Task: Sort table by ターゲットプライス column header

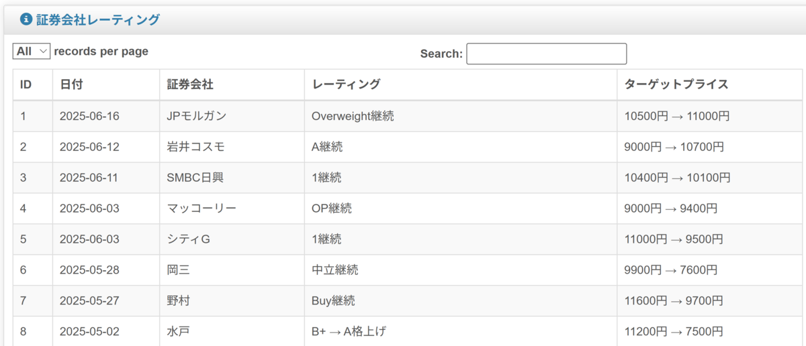Action: point(710,84)
